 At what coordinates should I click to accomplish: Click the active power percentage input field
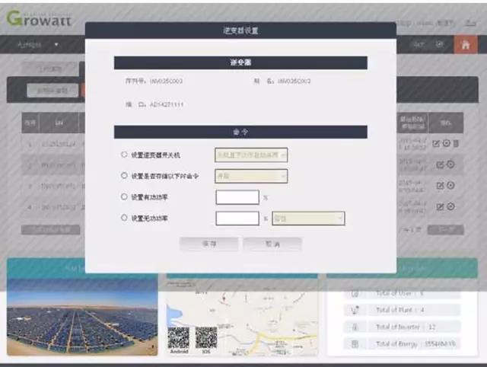coord(237,197)
